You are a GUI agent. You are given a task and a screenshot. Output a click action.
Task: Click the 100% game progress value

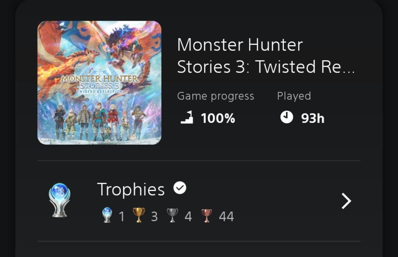coord(218,119)
